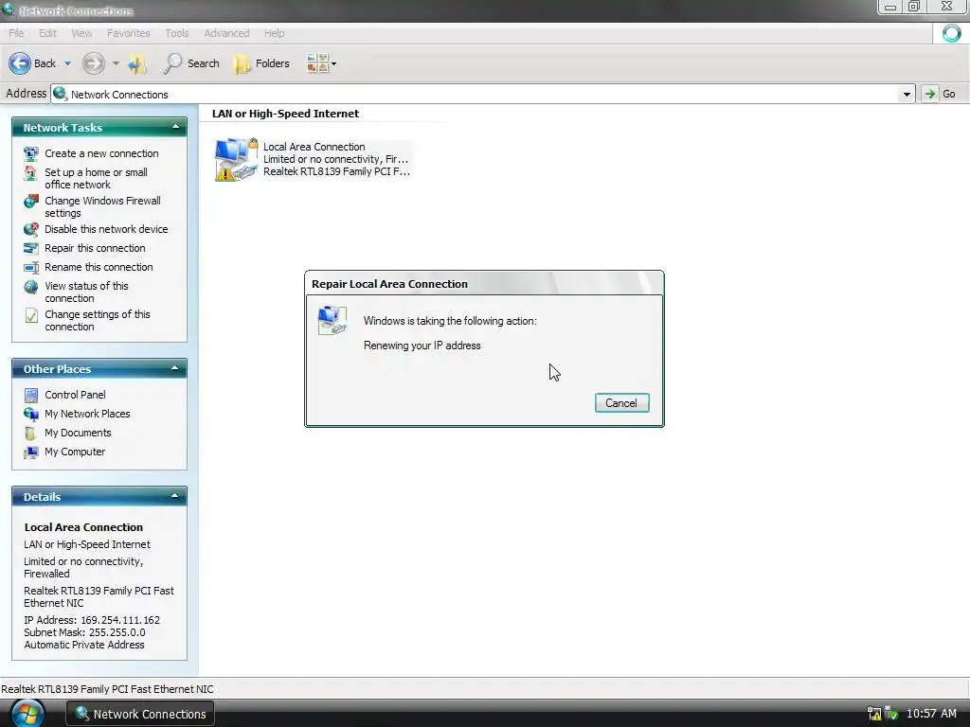Click the 10:57 AM clock
This screenshot has height=727, width=970.
click(x=931, y=714)
